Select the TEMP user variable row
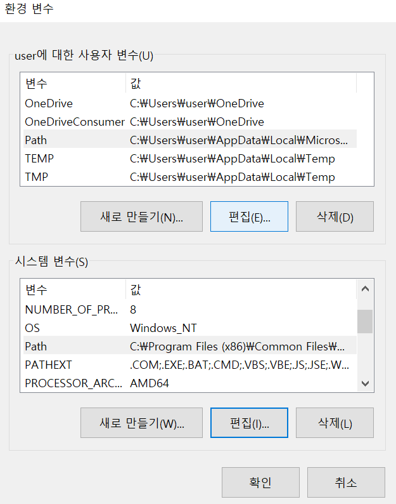The width and height of the screenshot is (396, 504). pos(190,159)
